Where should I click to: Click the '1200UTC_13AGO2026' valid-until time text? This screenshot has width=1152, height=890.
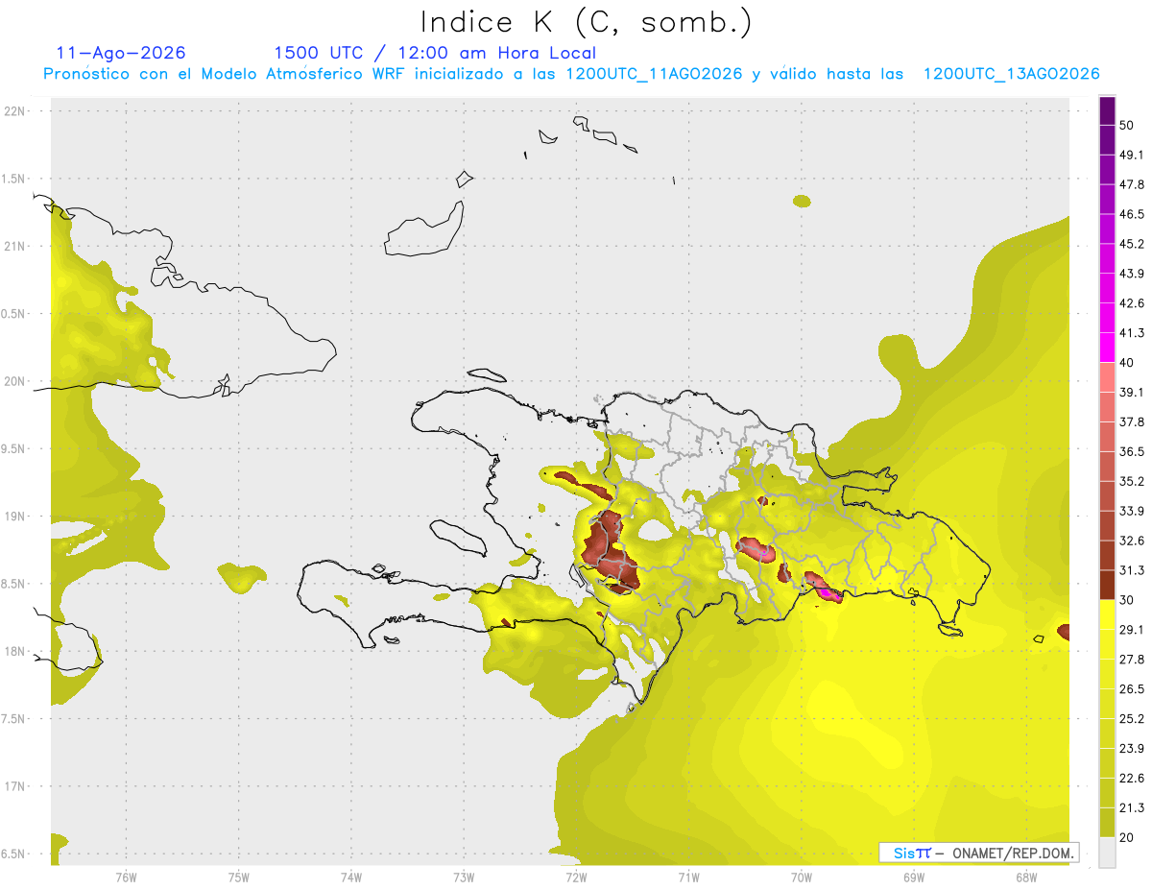(1011, 74)
